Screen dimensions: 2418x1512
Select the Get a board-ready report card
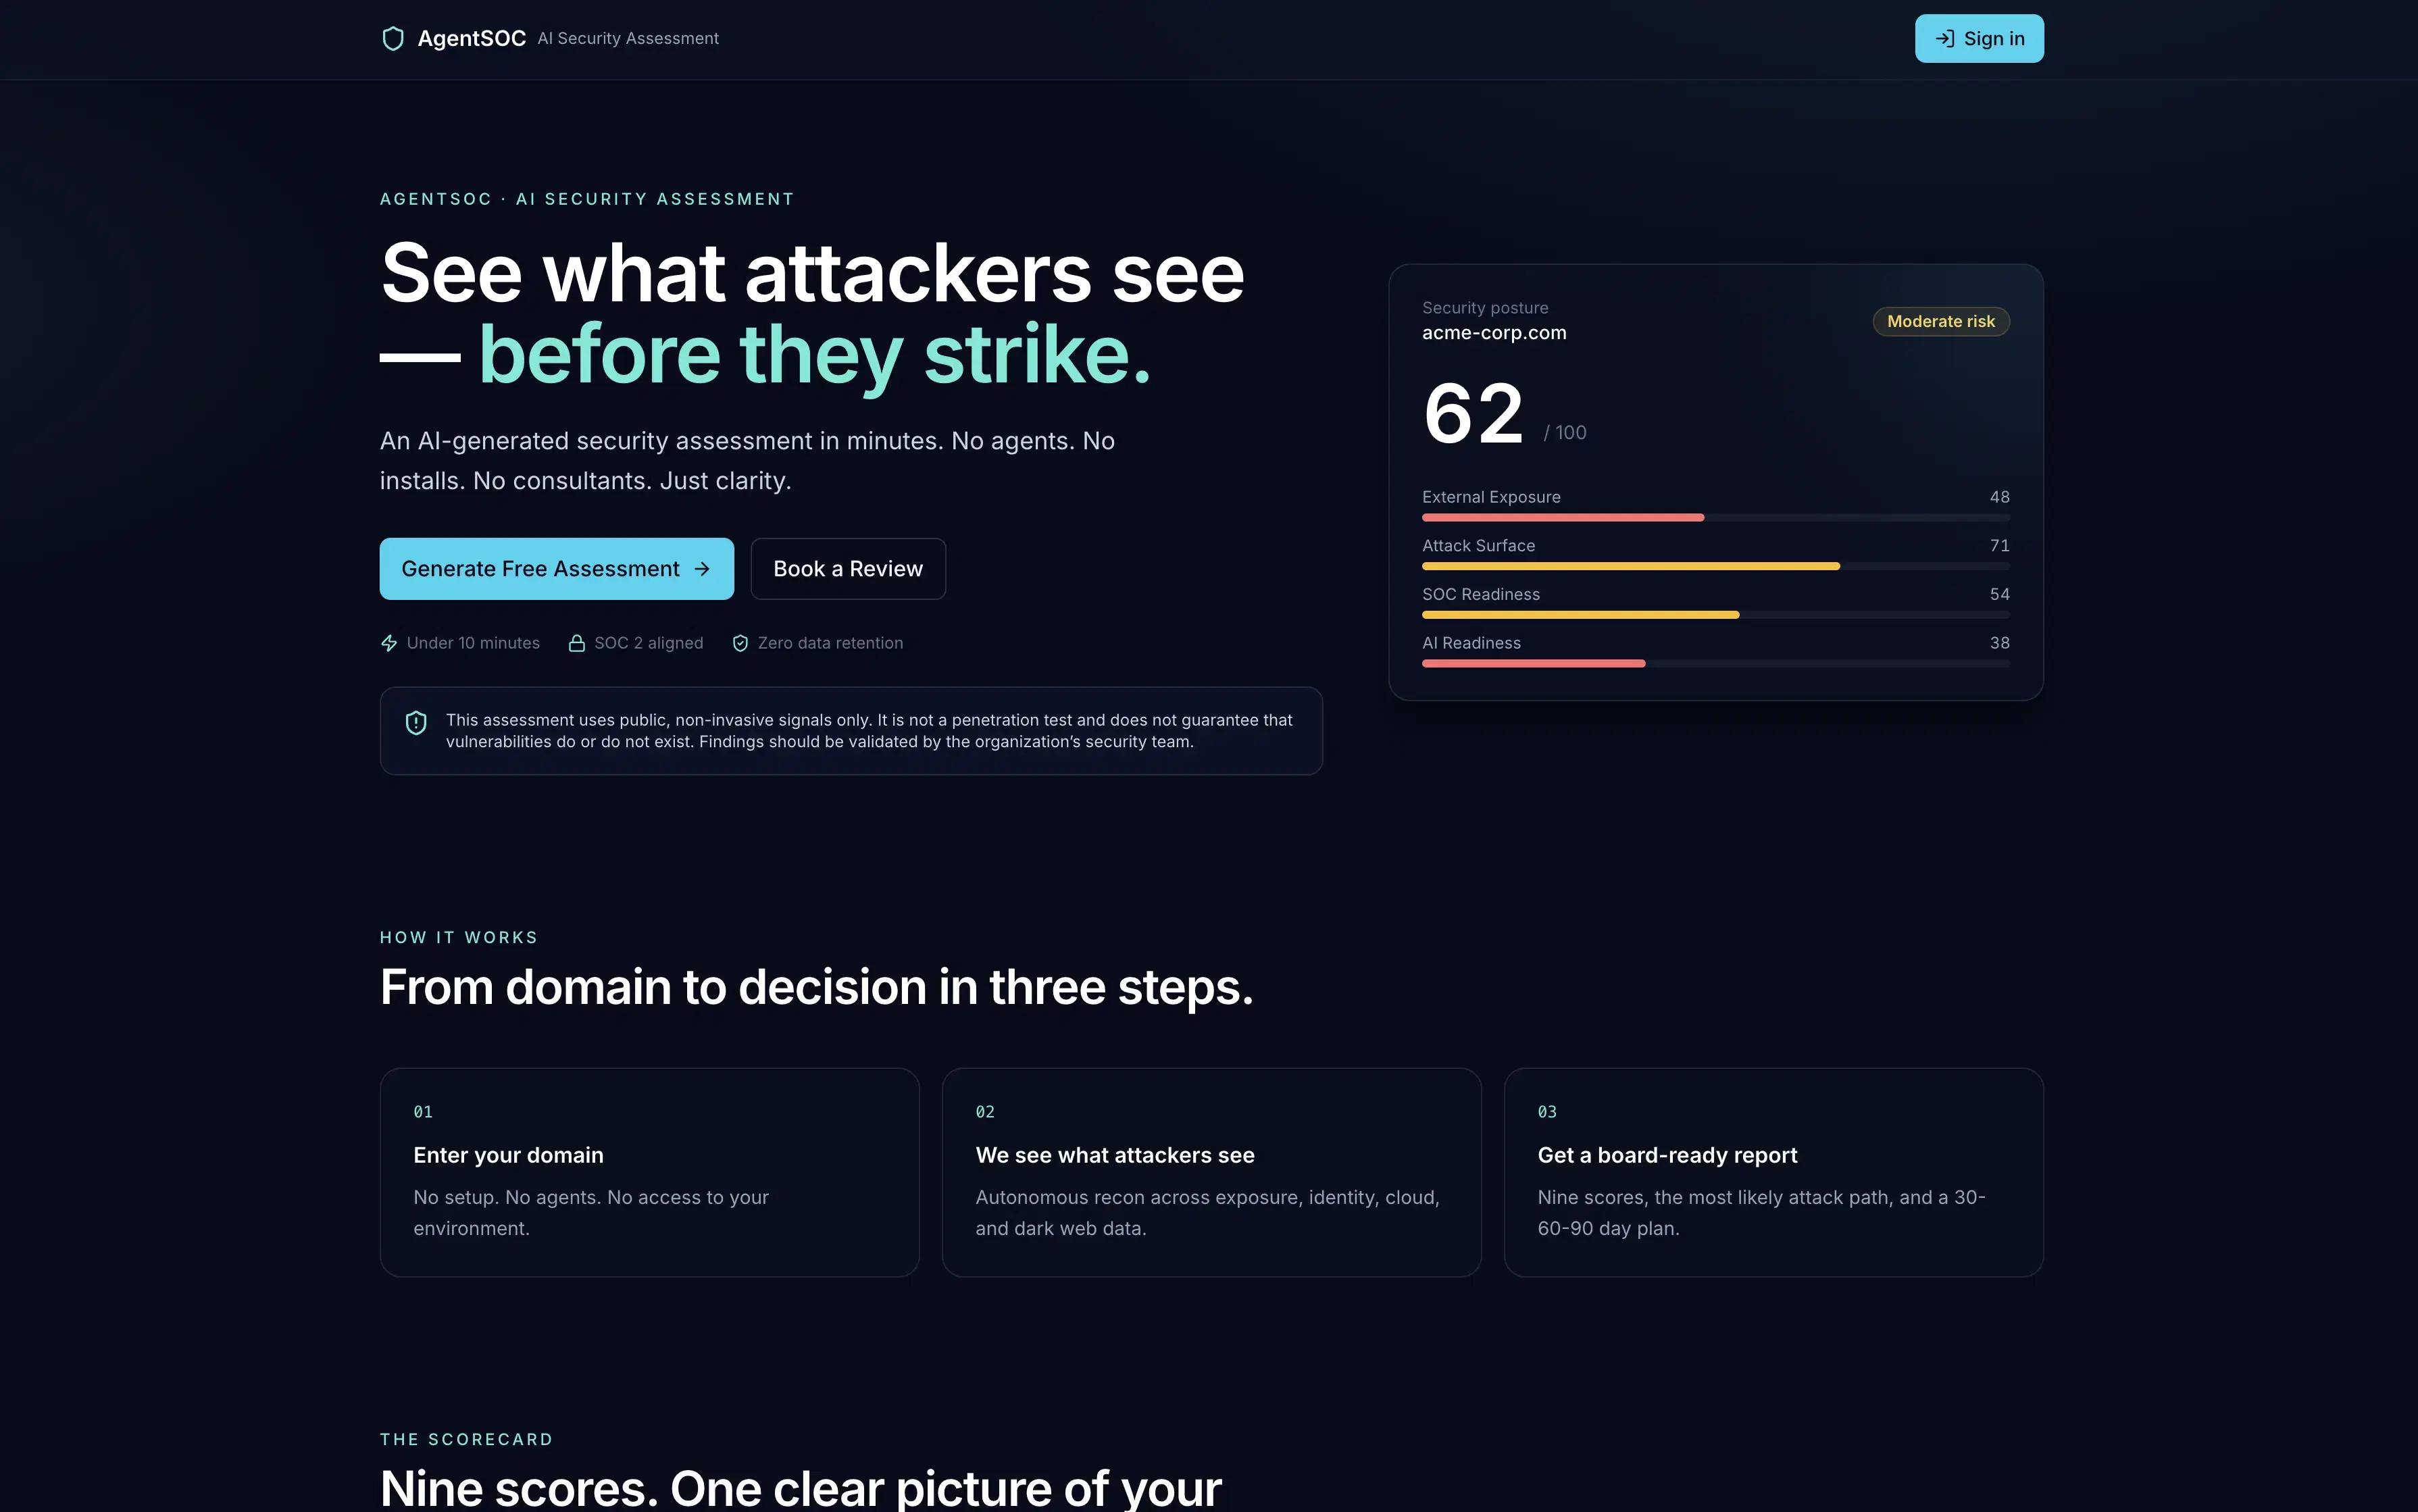(1773, 1172)
